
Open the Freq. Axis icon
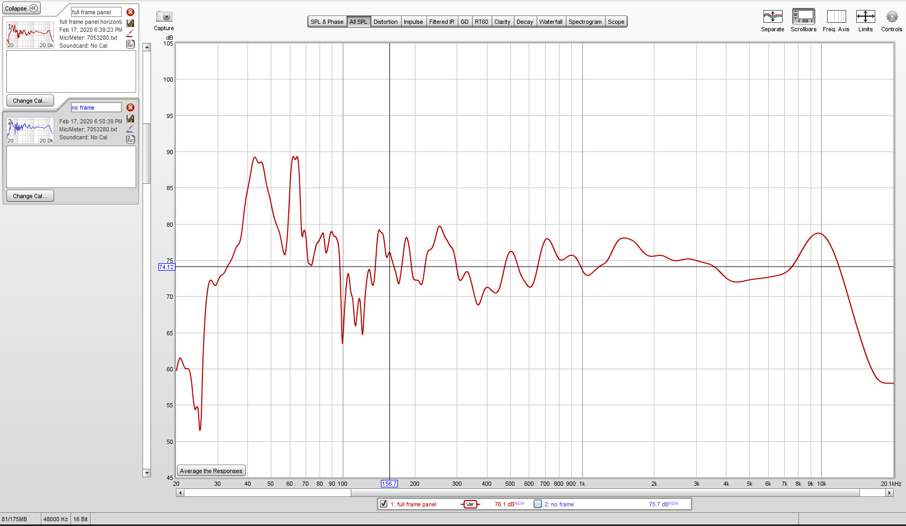click(x=836, y=16)
